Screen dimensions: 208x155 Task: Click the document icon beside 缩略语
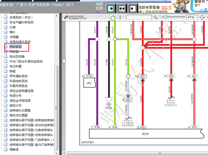tap(5, 149)
